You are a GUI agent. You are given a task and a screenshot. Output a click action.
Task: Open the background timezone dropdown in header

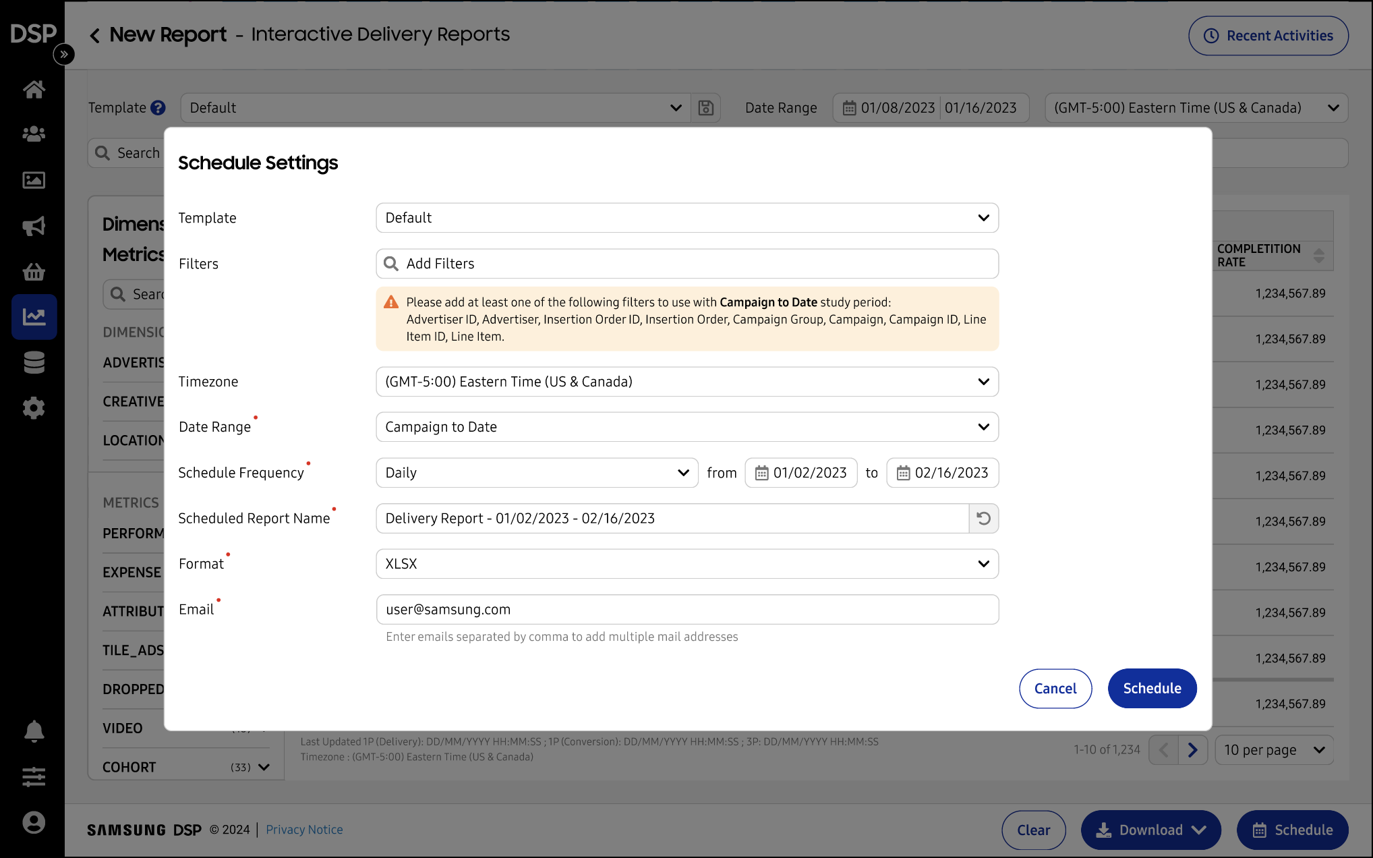coord(1196,108)
